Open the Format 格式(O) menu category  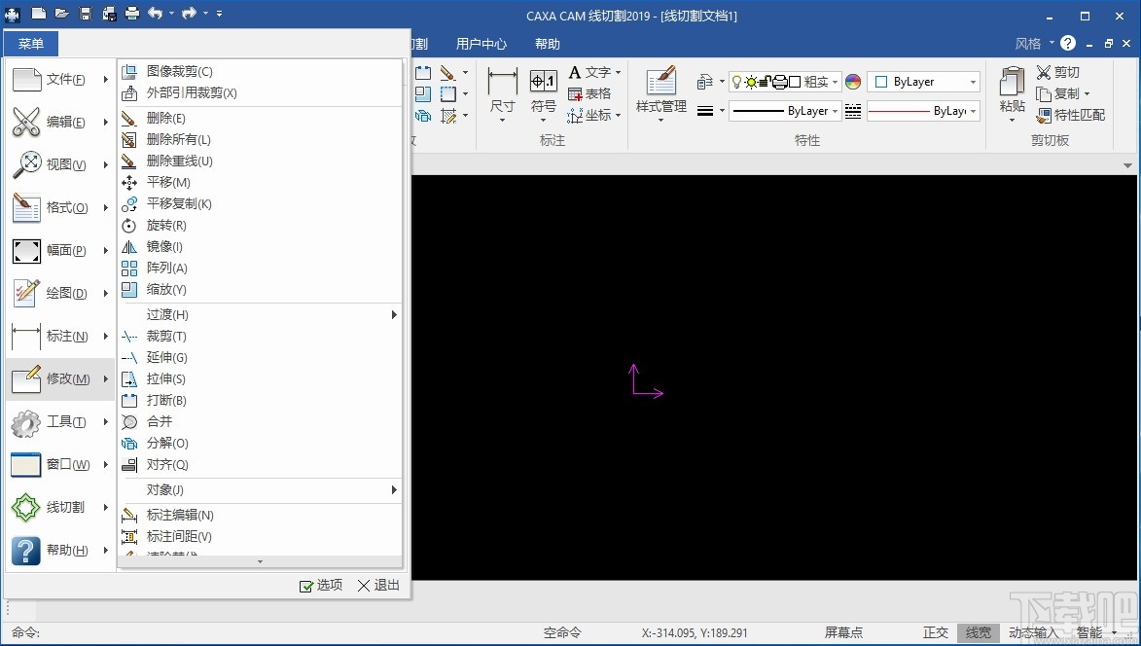point(60,207)
